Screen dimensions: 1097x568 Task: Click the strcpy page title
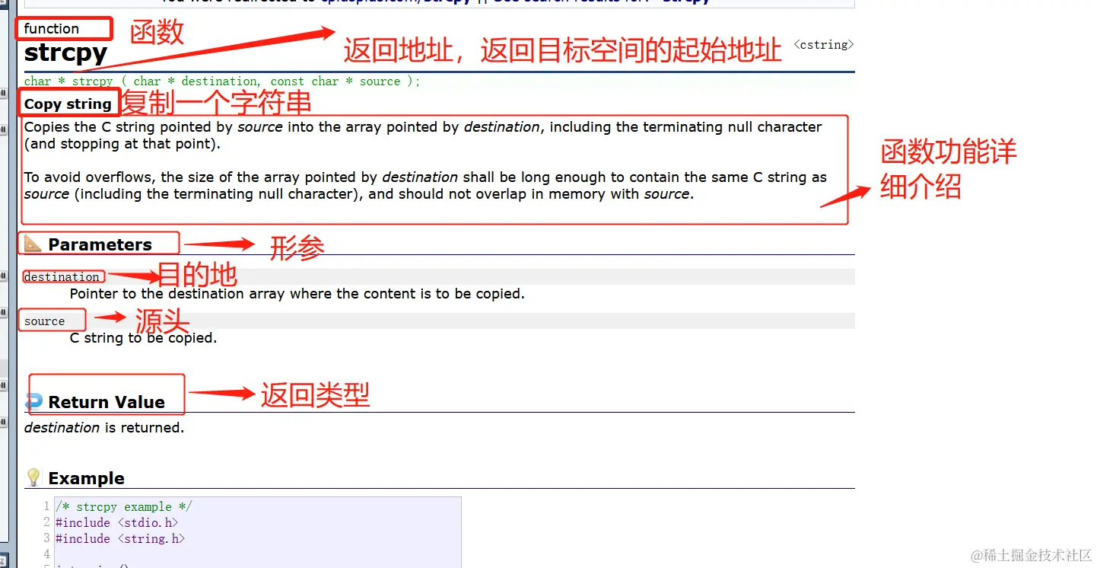point(65,53)
